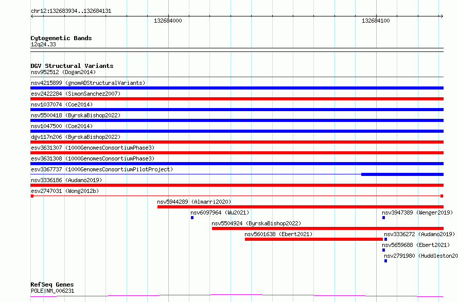Viewport: 458px width, 302px height.
Task: Click the nsv6097964 small blue marker
Action: tap(192, 218)
